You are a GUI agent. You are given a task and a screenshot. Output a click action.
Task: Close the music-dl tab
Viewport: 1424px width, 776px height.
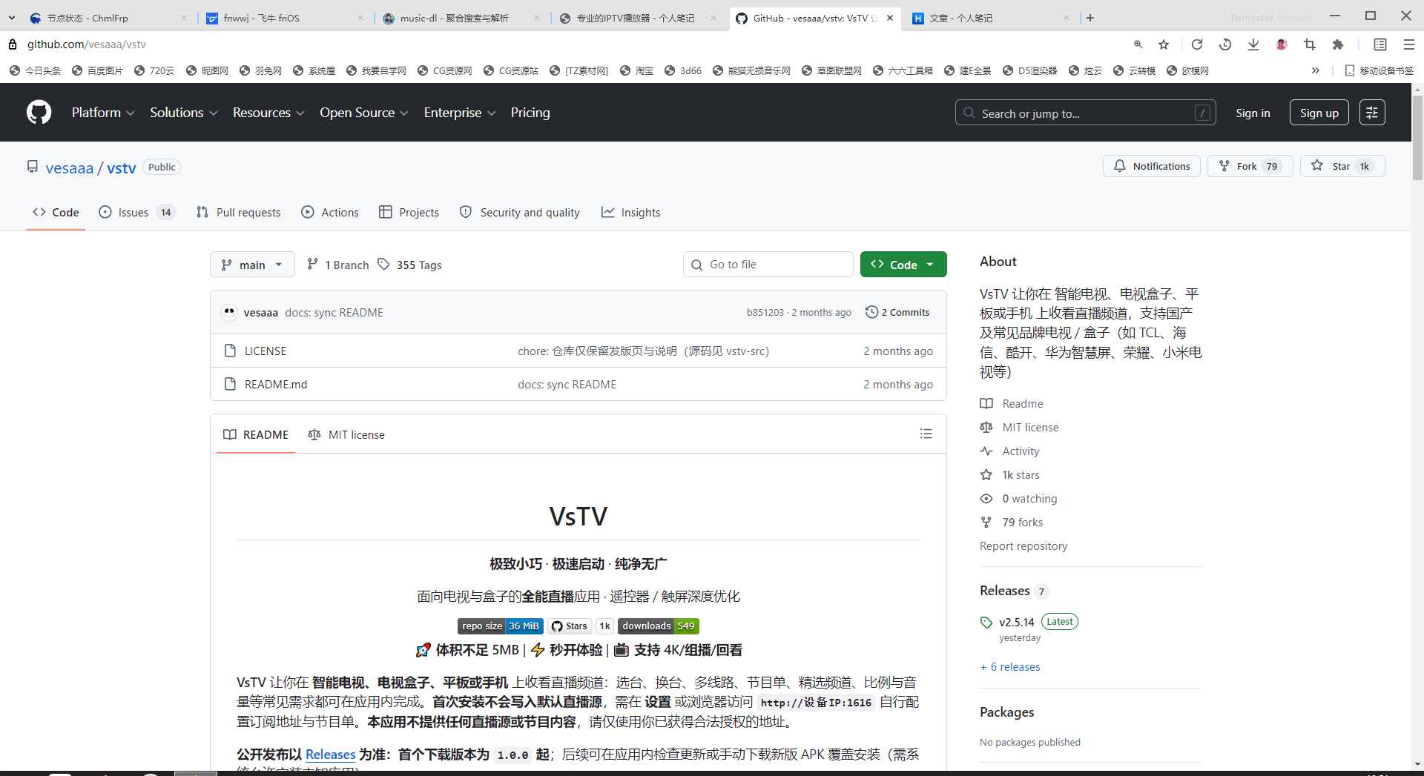click(x=537, y=18)
